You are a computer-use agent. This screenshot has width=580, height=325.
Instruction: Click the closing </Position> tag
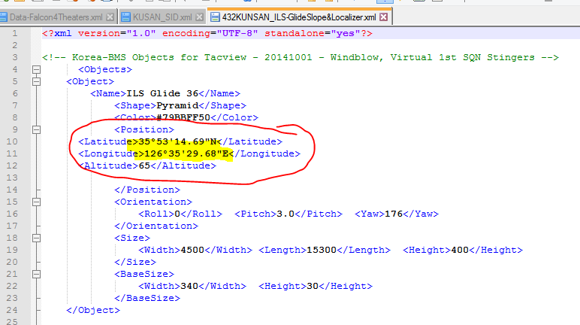coord(147,190)
